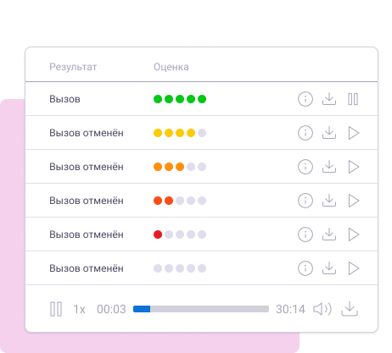Show info for the single-red-dot call

pos(305,234)
